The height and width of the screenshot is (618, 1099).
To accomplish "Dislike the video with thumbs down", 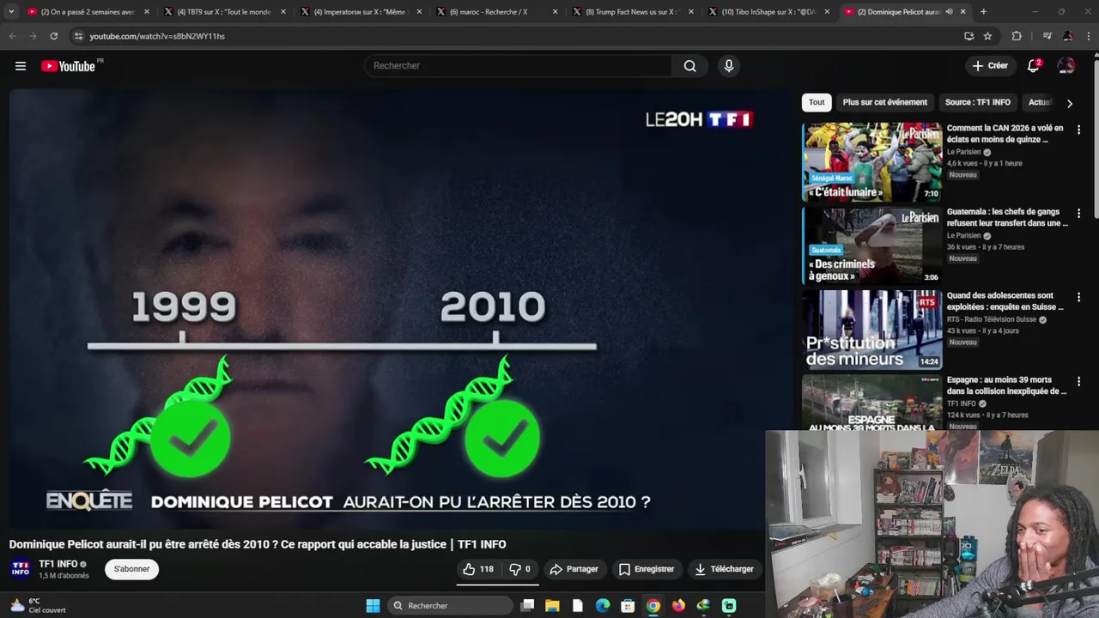I will 519,569.
